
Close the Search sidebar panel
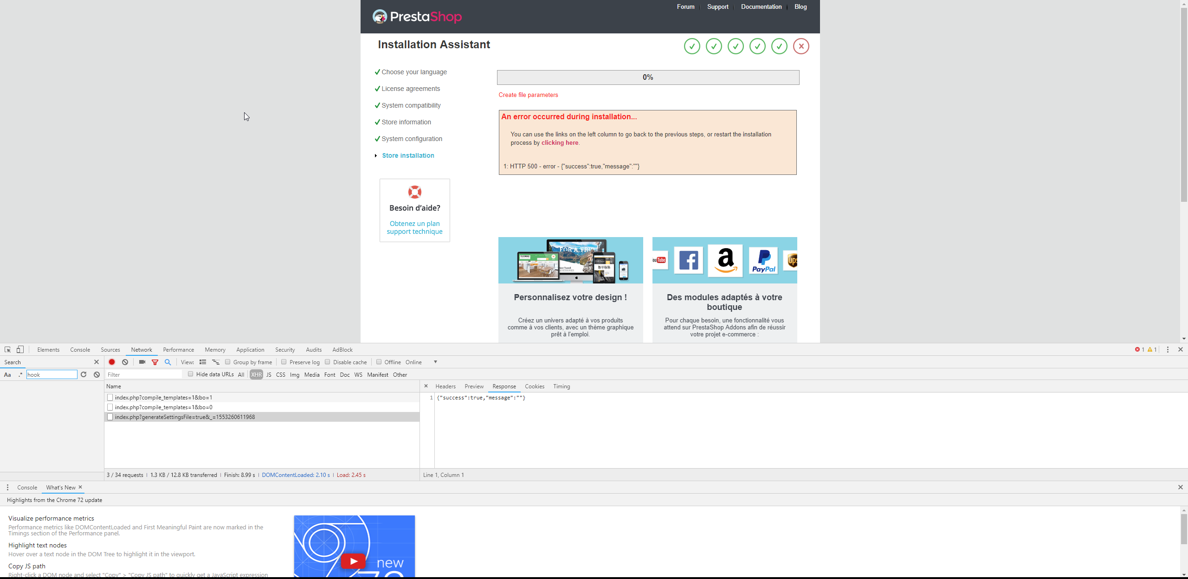(x=97, y=362)
